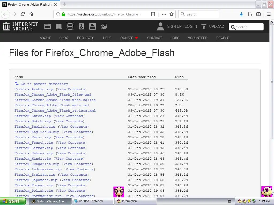Download Firefox_Arabic.zip

tap(34, 89)
